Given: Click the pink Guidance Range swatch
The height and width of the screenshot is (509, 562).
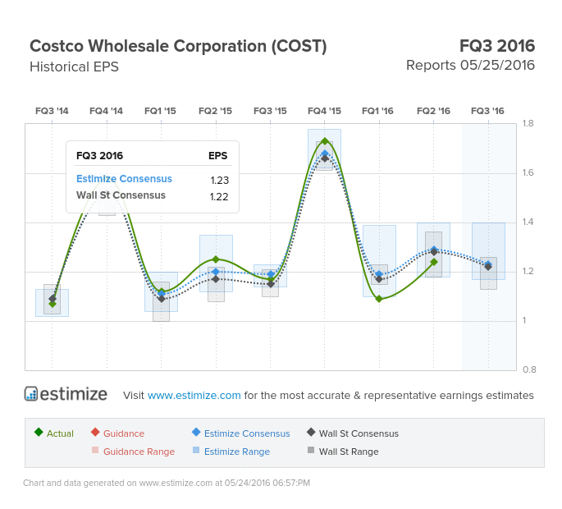Looking at the screenshot, I should pos(95,450).
